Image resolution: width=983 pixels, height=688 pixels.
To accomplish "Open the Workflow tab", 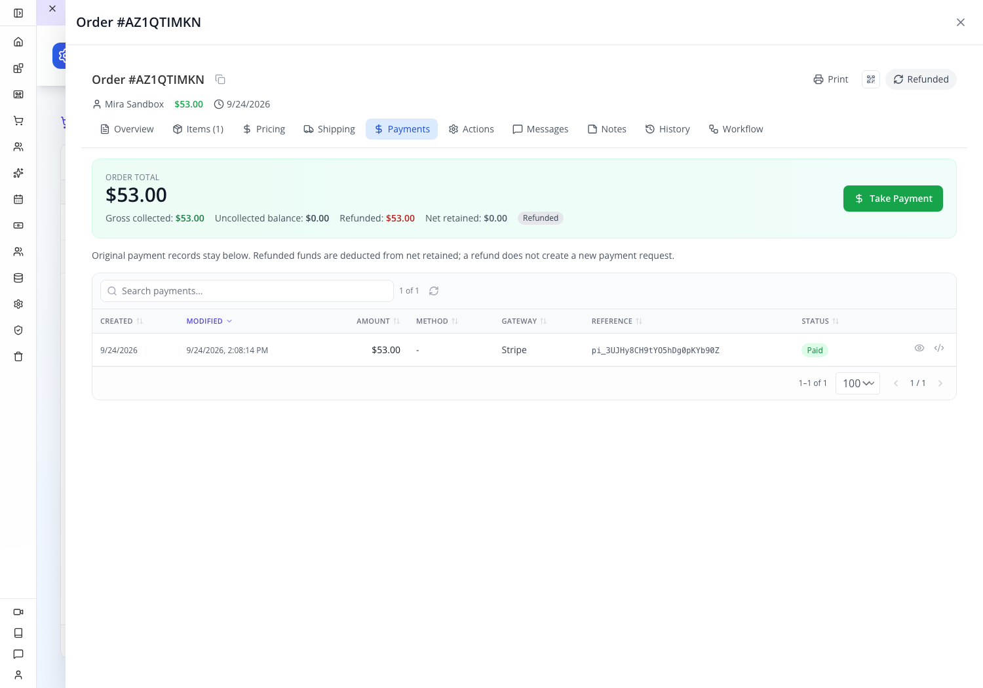I will [736, 129].
